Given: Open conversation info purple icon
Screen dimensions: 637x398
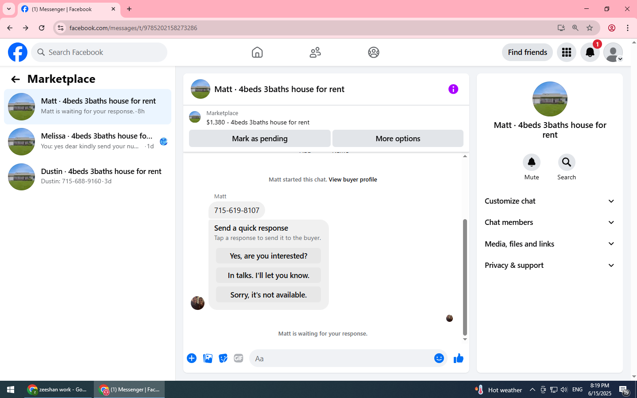Looking at the screenshot, I should (x=453, y=89).
